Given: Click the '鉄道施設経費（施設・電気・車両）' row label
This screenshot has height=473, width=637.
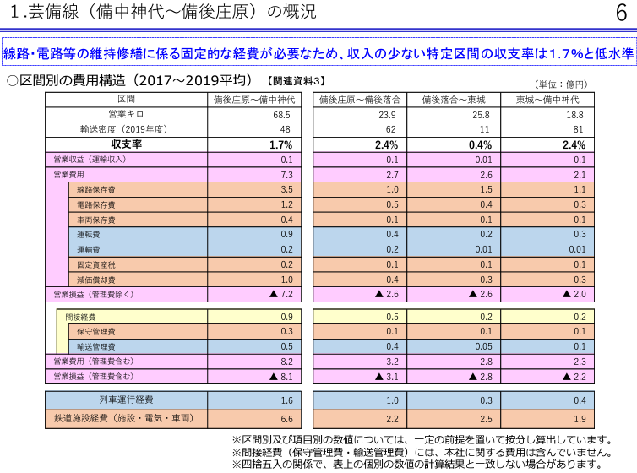Looking at the screenshot, I should click(124, 418).
